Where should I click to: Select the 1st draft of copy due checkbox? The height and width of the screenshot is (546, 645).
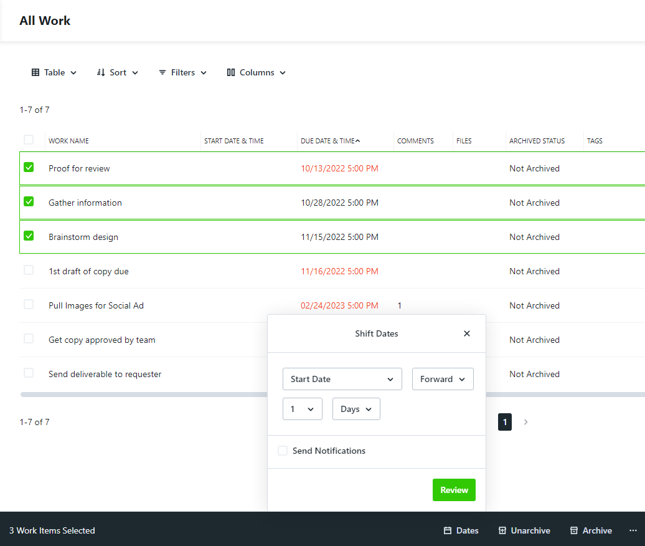tap(29, 270)
